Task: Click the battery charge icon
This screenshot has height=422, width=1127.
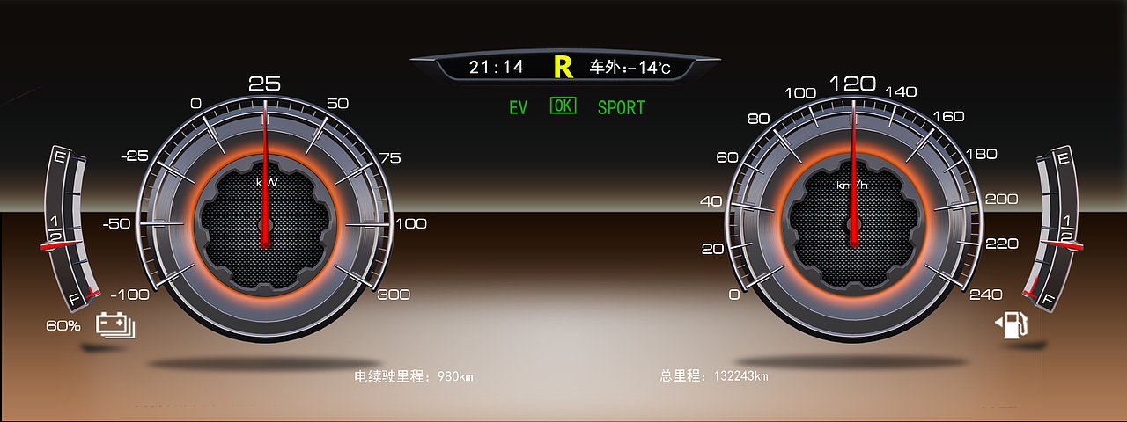Action: click(x=116, y=326)
